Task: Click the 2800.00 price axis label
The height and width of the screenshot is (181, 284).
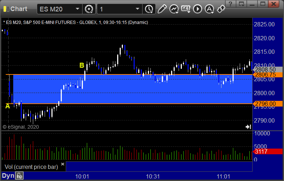Action: tap(264, 93)
